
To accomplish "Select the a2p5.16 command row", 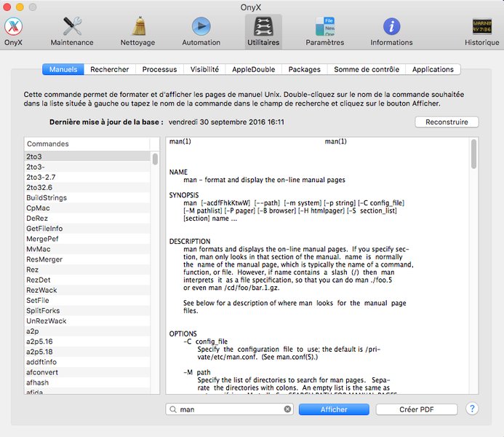I will [x=87, y=342].
